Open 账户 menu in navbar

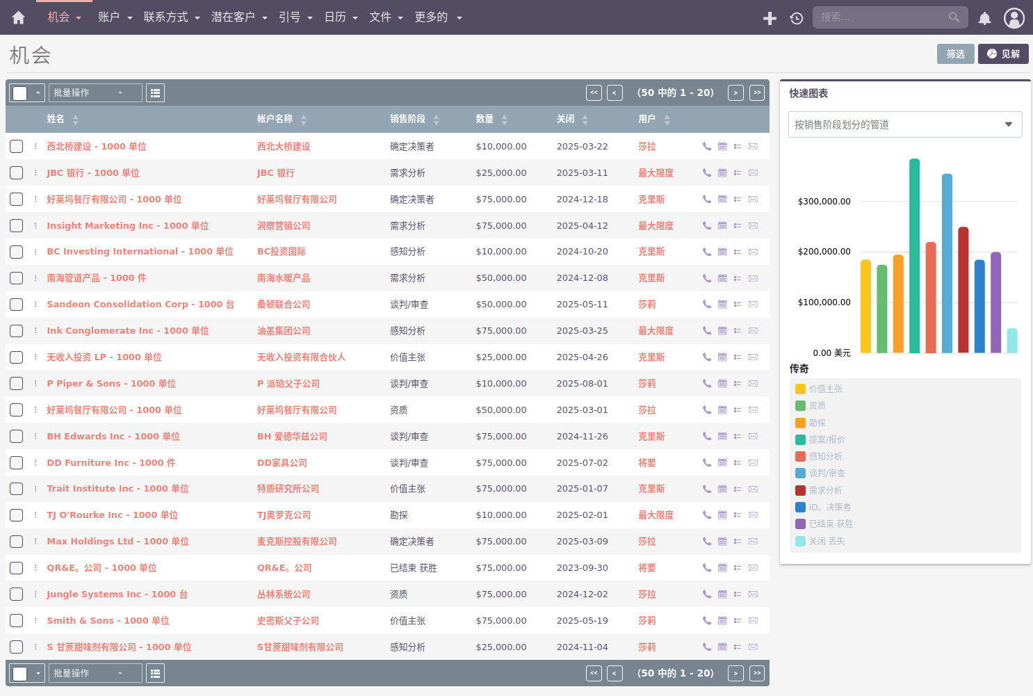[x=115, y=17]
